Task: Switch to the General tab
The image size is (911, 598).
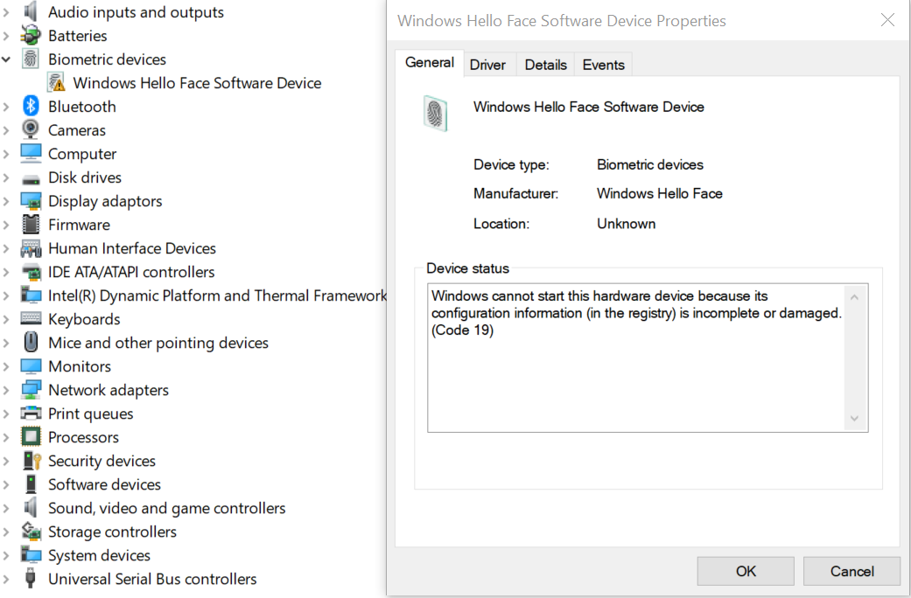Action: pos(430,63)
